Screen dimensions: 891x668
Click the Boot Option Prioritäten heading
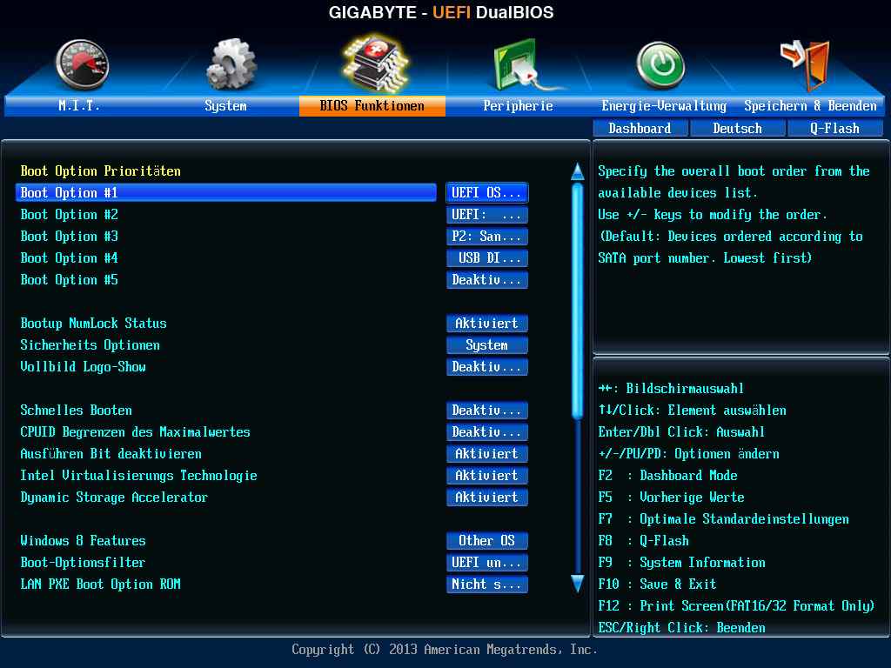tap(101, 171)
